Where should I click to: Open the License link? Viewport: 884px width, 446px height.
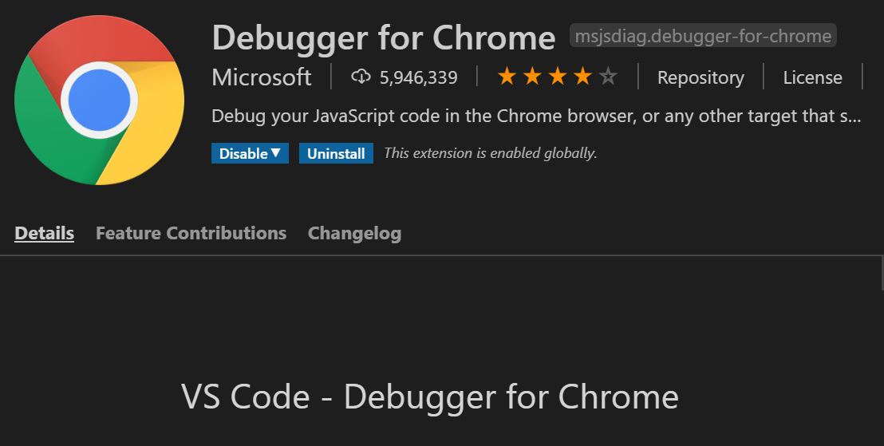click(x=812, y=77)
